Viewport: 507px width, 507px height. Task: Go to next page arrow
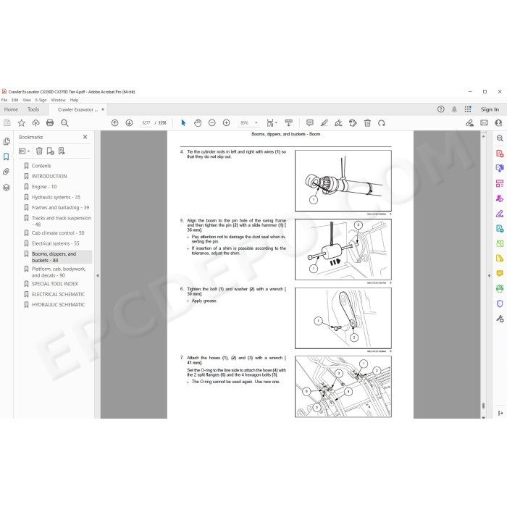pyautogui.click(x=129, y=123)
